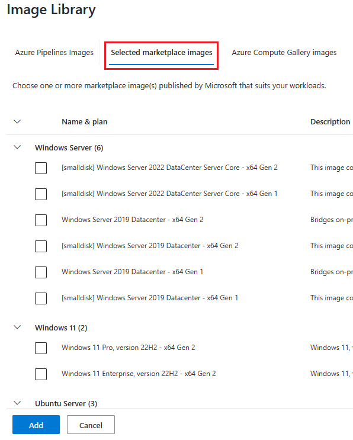Collapse the Windows Server (6) group
353x440 pixels.
(17, 147)
